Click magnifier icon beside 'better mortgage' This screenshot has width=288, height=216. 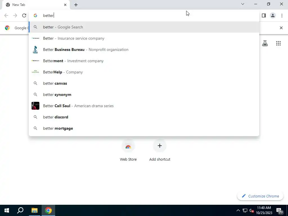(35, 128)
